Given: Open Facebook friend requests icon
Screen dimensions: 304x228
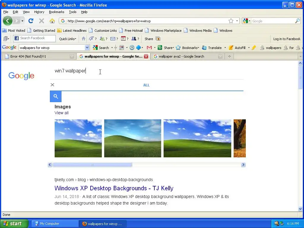Looking at the screenshot, I should tap(102, 39).
